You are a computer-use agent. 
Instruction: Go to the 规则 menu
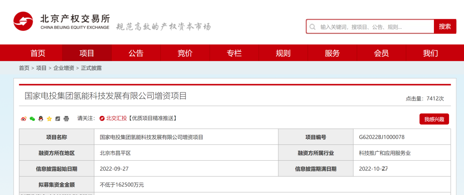coord(283,53)
